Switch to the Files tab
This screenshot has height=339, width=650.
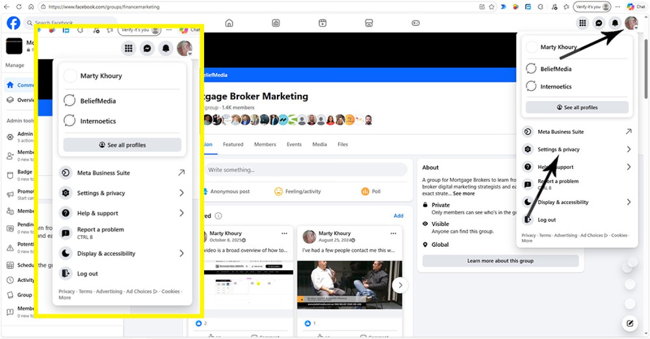click(343, 144)
